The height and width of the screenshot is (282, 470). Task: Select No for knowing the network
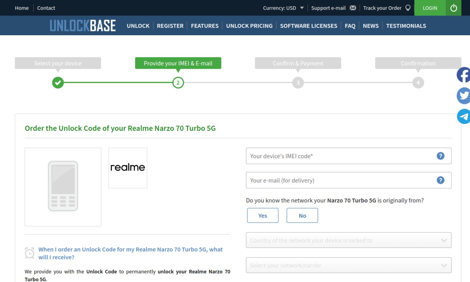point(302,216)
